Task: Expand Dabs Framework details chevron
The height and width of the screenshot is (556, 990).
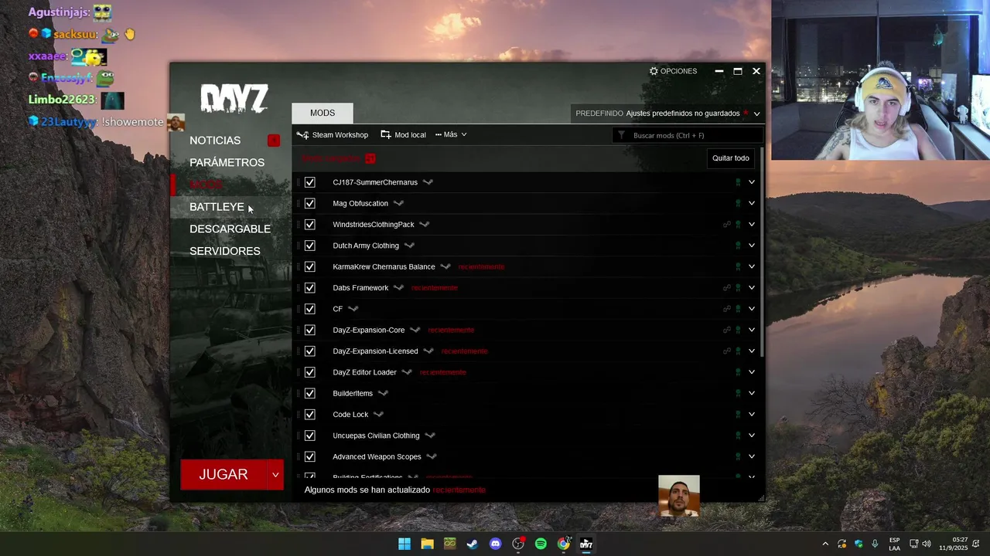Action: pyautogui.click(x=751, y=288)
